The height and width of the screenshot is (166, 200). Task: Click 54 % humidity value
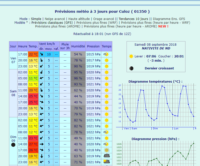tap(78, 54)
